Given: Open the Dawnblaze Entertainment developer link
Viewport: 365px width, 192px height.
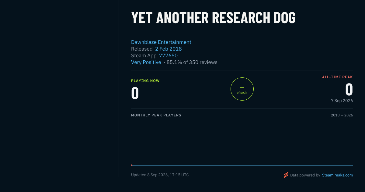Looking at the screenshot, I should pyautogui.click(x=161, y=42).
